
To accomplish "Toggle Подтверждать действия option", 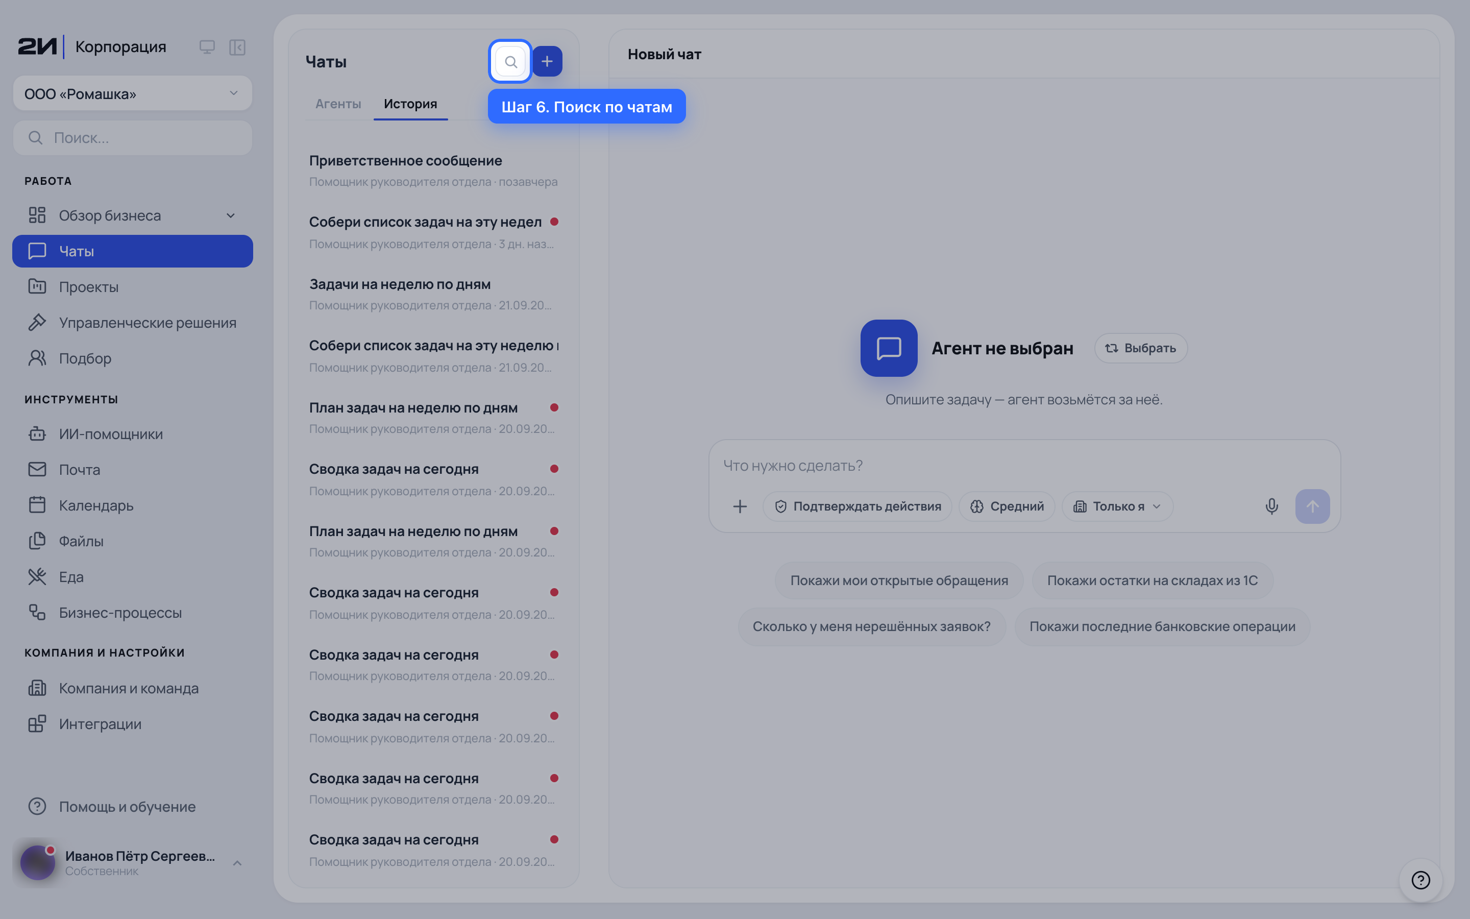I will 857,506.
